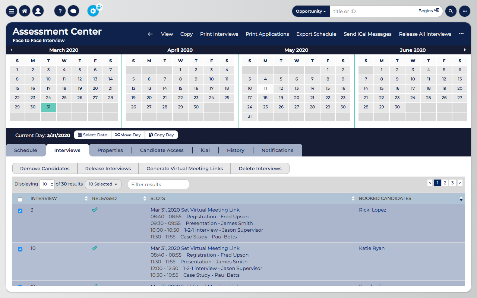Image resolution: width=477 pixels, height=298 pixels.
Task: Click Print Applications in the header
Action: coord(267,34)
